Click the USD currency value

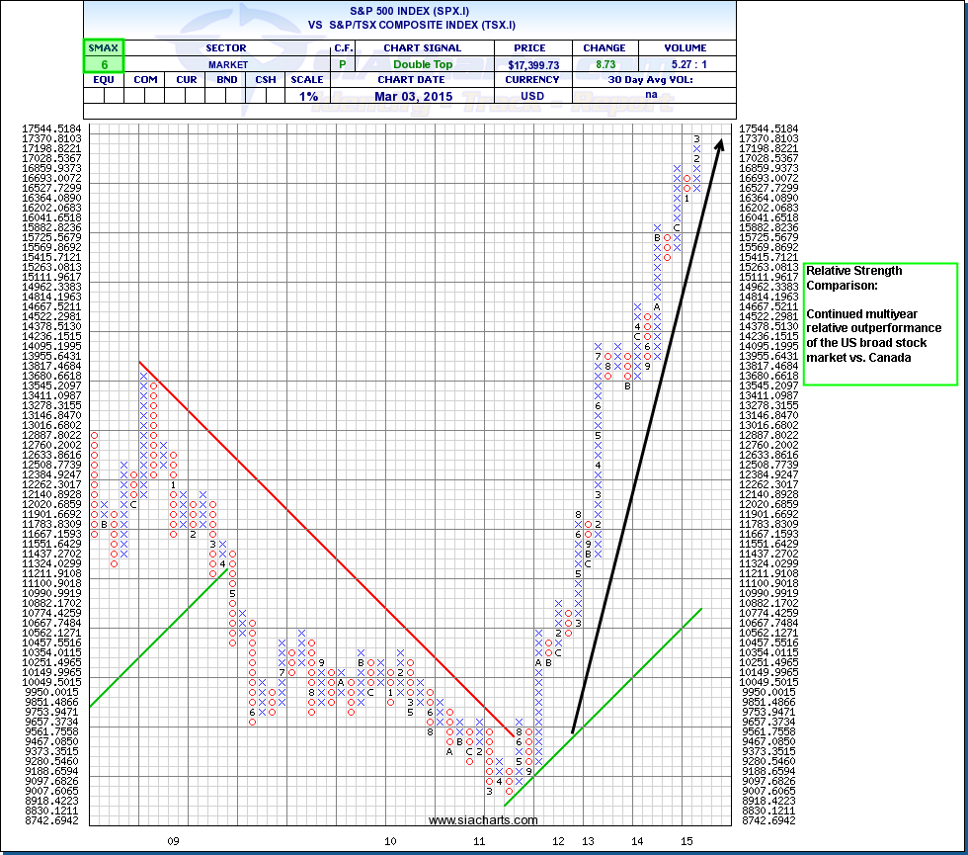coord(532,96)
